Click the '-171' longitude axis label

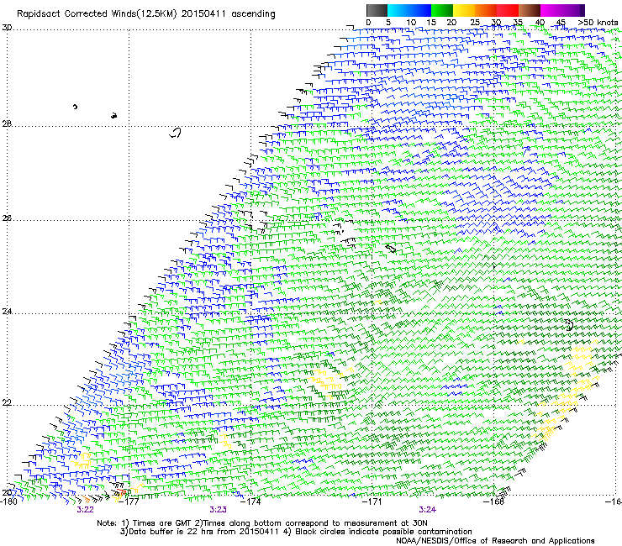[x=372, y=501]
